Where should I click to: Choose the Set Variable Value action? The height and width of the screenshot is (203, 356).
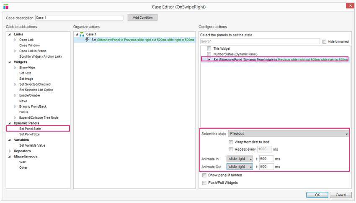pos(32,145)
